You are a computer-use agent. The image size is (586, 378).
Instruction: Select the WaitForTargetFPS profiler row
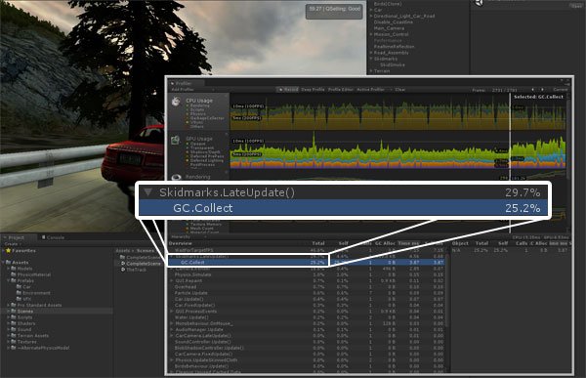[307, 250]
